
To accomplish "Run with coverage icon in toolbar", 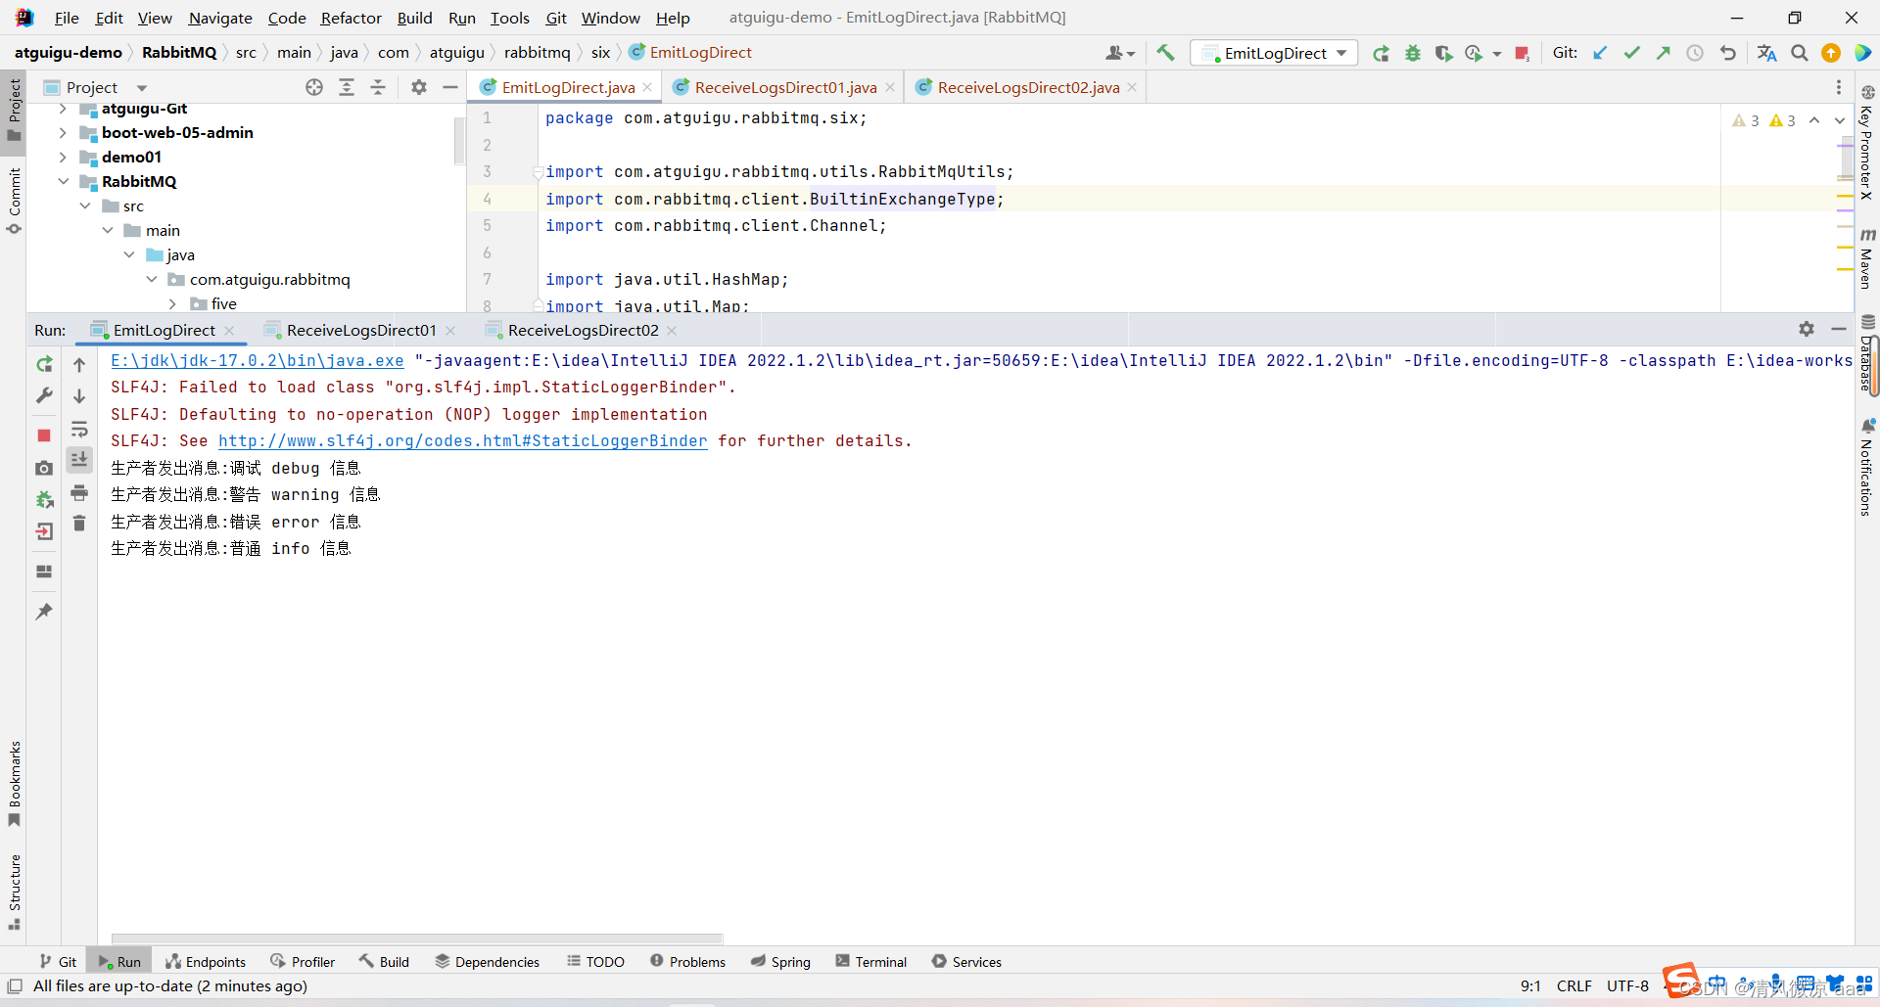I will tap(1443, 53).
